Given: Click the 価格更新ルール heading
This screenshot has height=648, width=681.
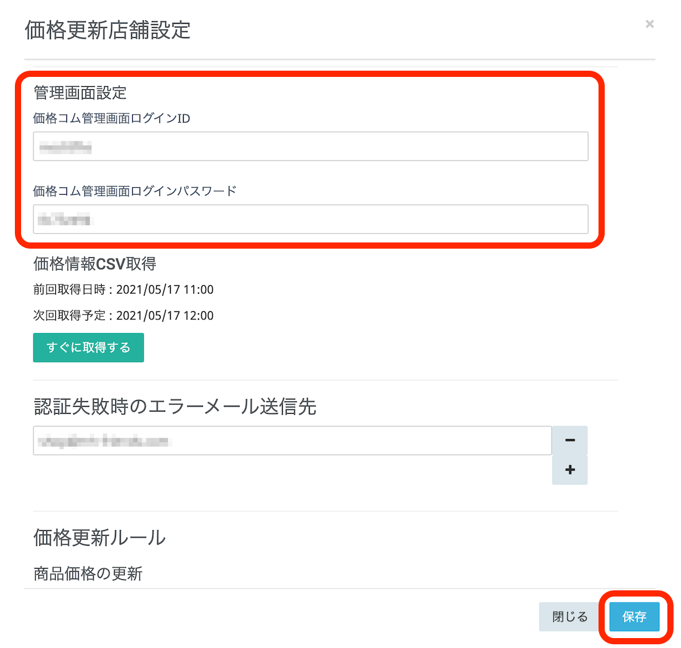Looking at the screenshot, I should click(99, 538).
